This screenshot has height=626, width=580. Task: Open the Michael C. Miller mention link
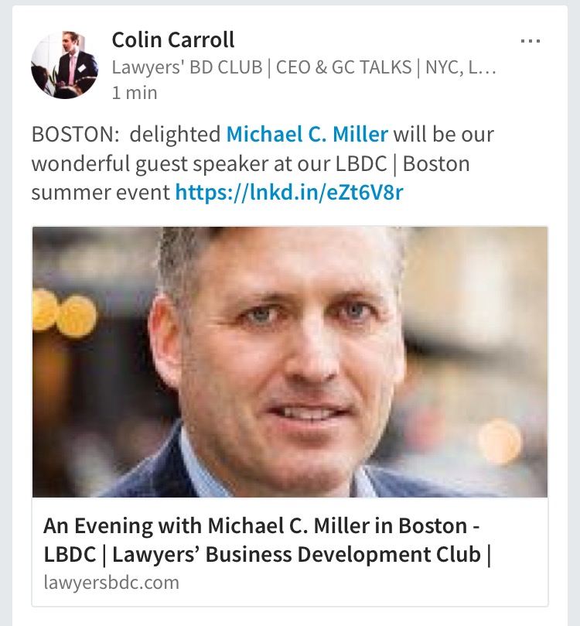[x=307, y=135]
